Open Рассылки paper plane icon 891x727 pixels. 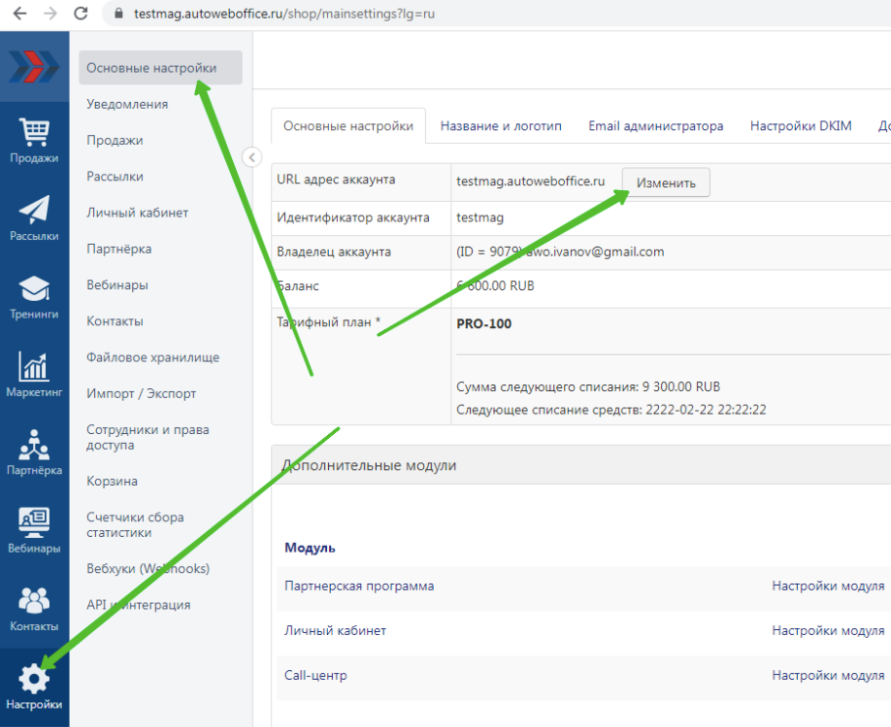pyautogui.click(x=34, y=213)
